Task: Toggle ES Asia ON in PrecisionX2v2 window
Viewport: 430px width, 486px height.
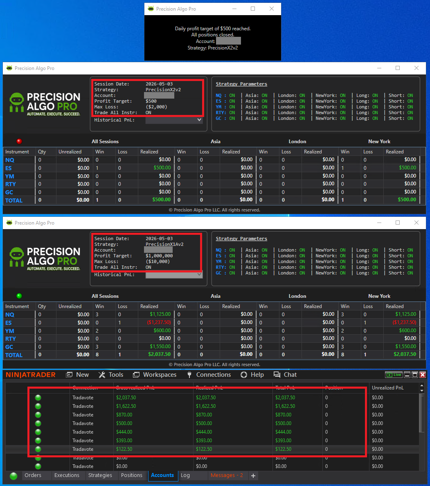Action: (x=264, y=101)
